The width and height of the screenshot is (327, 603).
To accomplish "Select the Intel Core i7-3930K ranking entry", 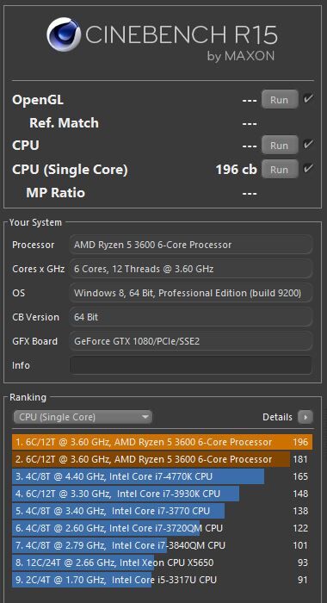I will pyautogui.click(x=162, y=494).
